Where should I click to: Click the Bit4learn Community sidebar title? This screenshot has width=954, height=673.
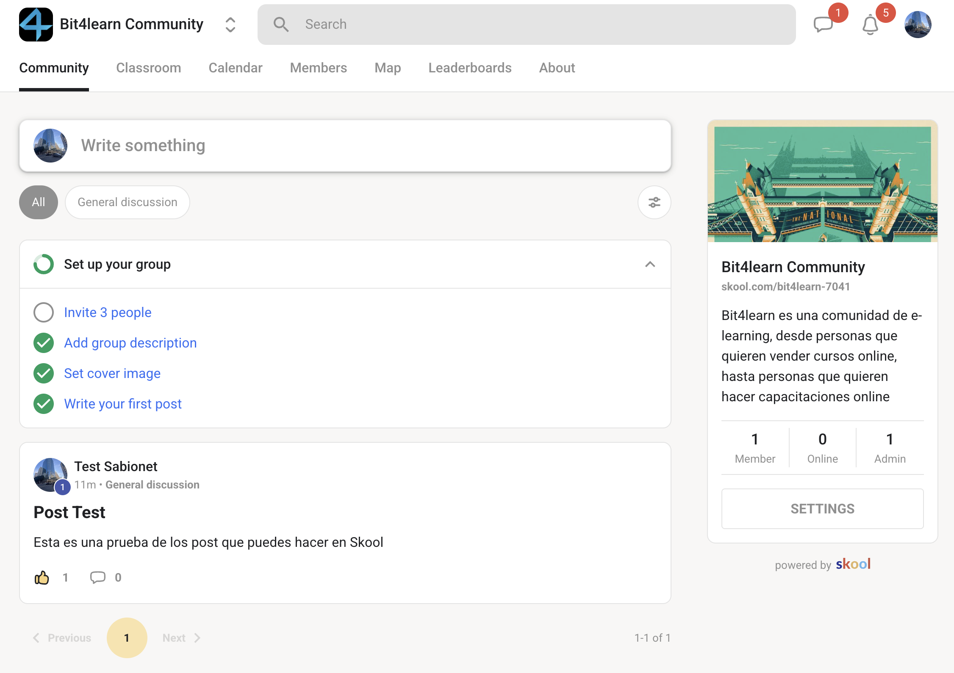(x=793, y=267)
